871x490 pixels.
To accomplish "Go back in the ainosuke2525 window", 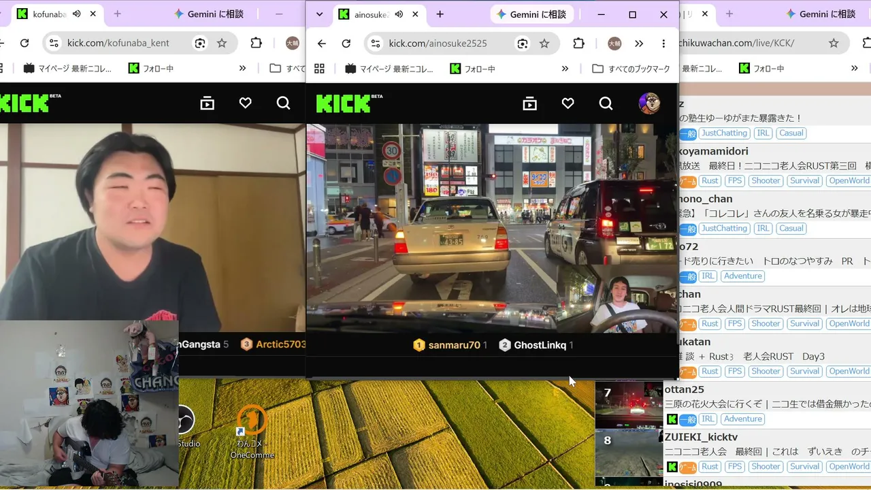I will (322, 44).
